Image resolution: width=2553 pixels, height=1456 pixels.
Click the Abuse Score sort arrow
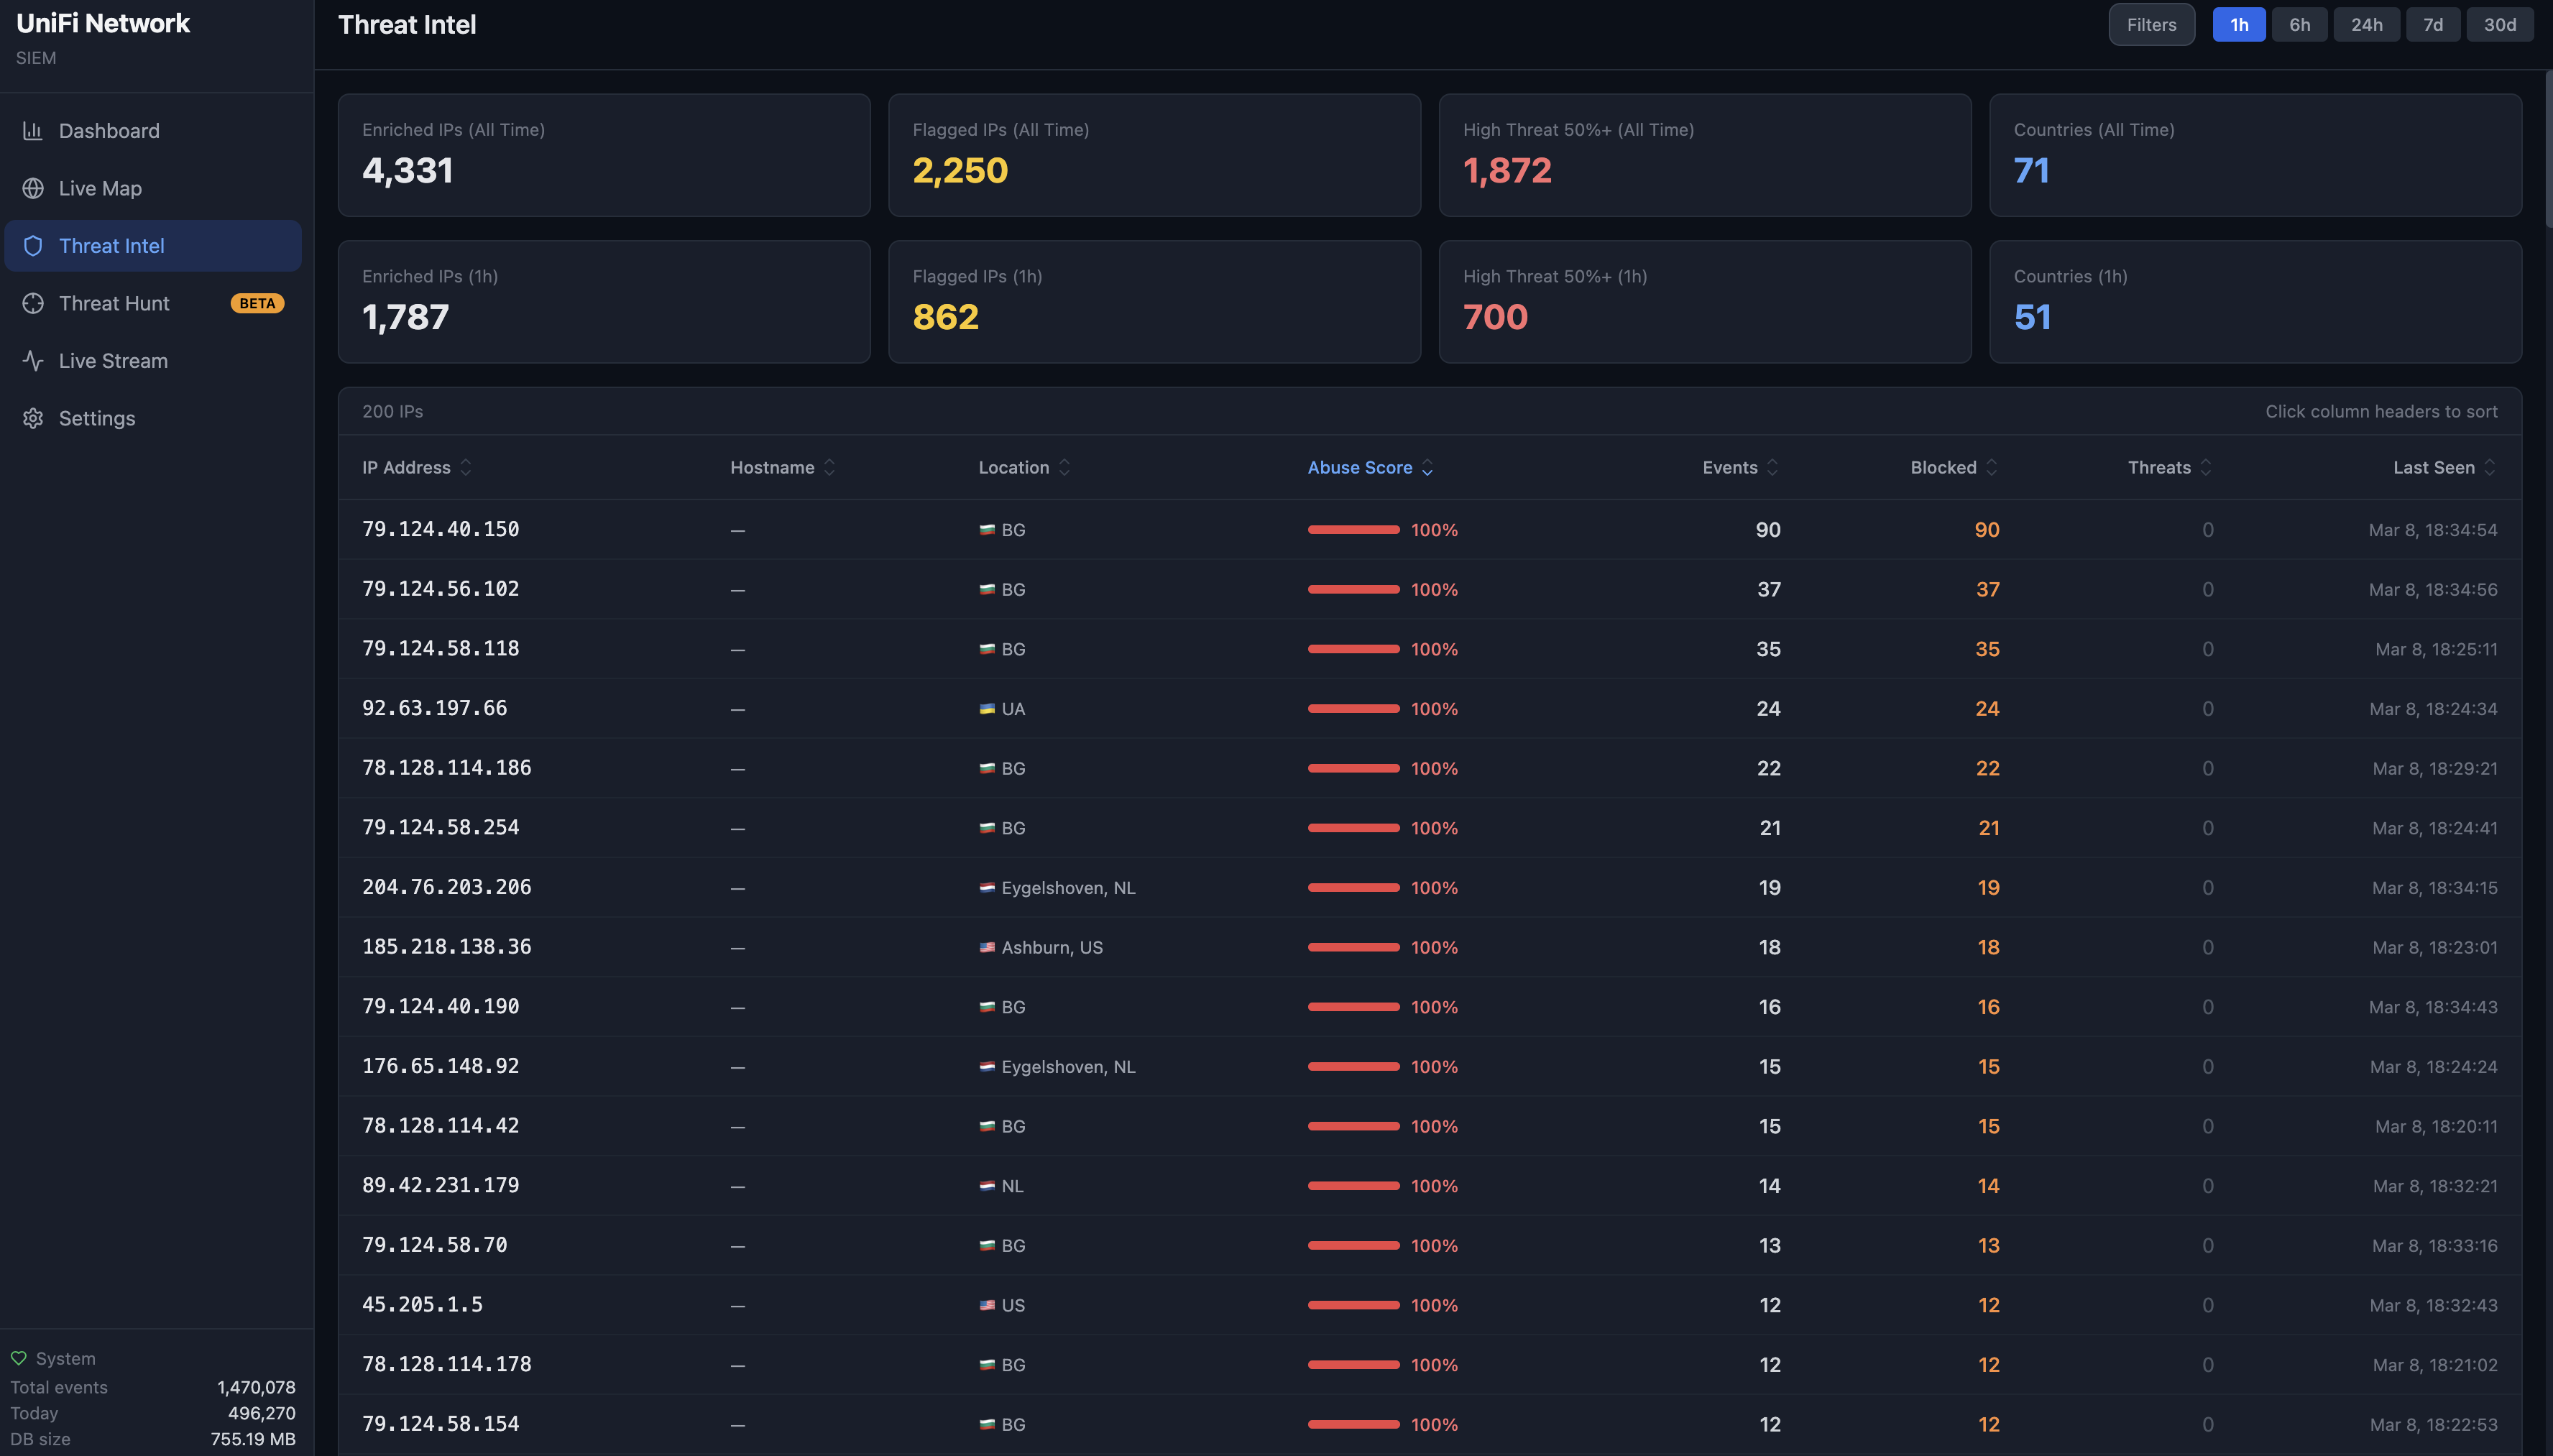(1427, 468)
